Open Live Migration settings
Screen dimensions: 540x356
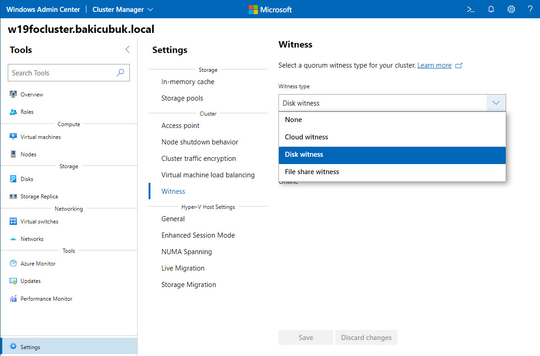tap(183, 268)
